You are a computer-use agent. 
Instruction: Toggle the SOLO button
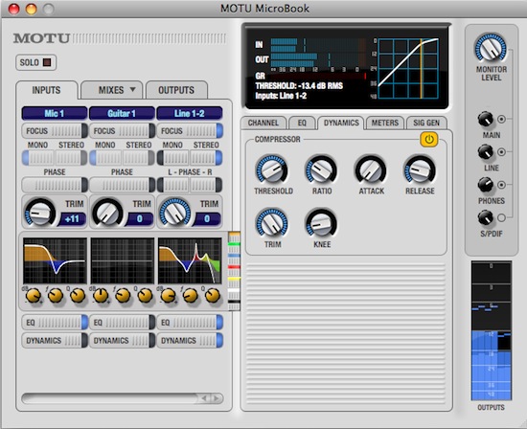(x=35, y=62)
